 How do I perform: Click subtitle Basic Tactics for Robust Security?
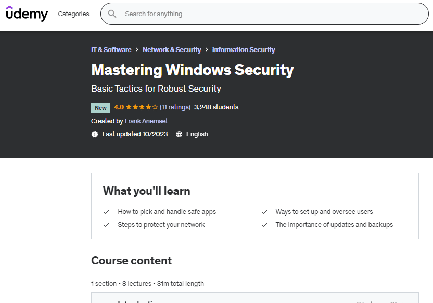click(x=156, y=89)
